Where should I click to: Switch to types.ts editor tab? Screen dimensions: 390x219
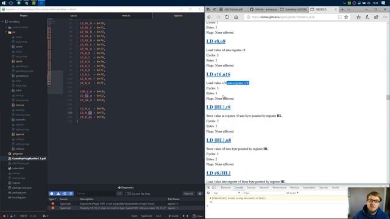178,16
